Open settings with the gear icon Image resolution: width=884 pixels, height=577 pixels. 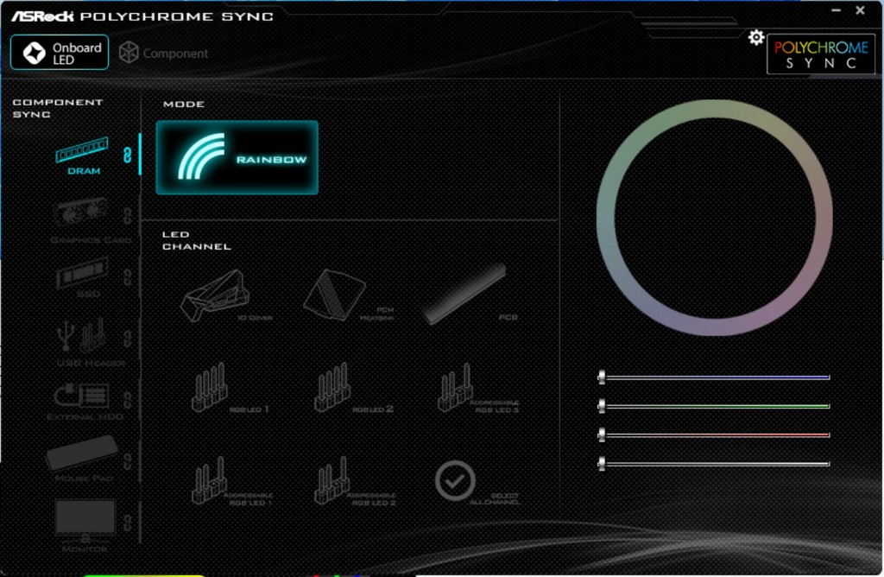click(756, 37)
